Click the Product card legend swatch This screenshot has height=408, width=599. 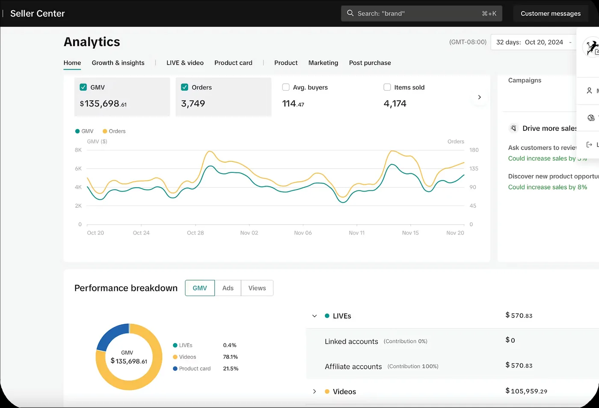pos(175,369)
